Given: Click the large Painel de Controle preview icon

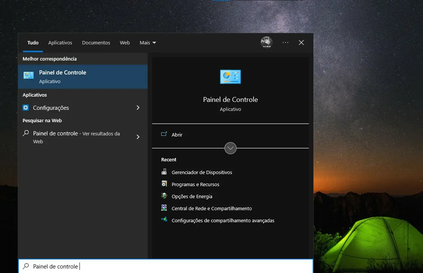Looking at the screenshot, I should tap(231, 77).
